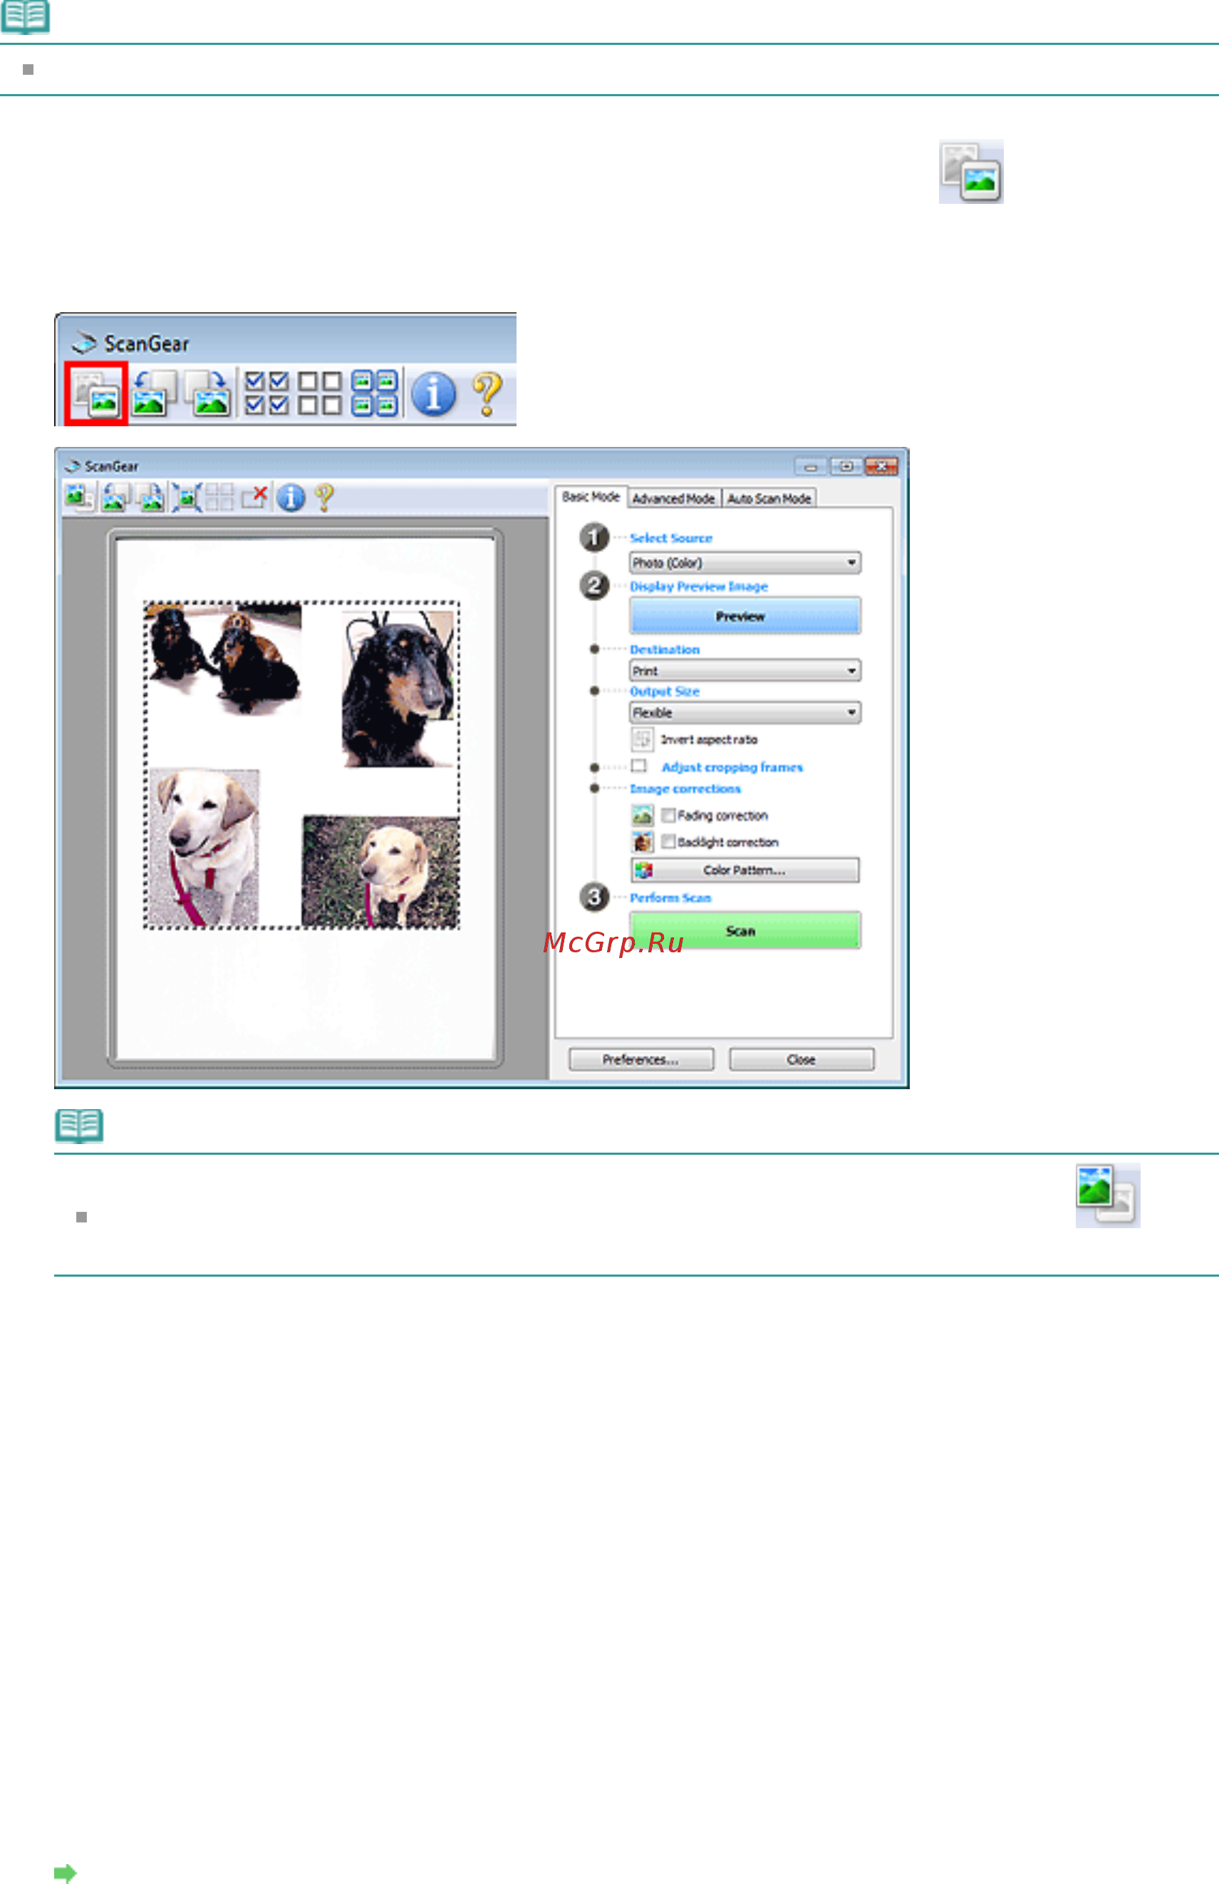Screen dimensions: 1219x1884
Task: Click Rotate Left in the enlarged ScanGear toolbar
Action: [x=155, y=393]
